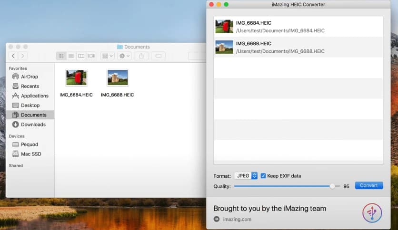Click IMG_6688.HEIC file name in Finder
398x230 pixels.
[118, 95]
